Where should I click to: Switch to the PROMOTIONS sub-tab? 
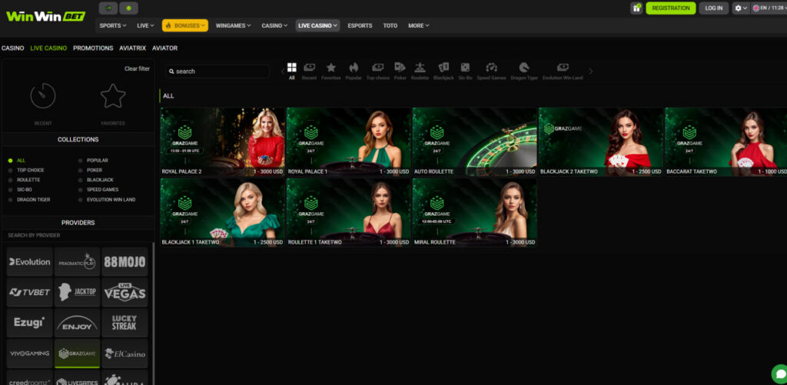93,48
